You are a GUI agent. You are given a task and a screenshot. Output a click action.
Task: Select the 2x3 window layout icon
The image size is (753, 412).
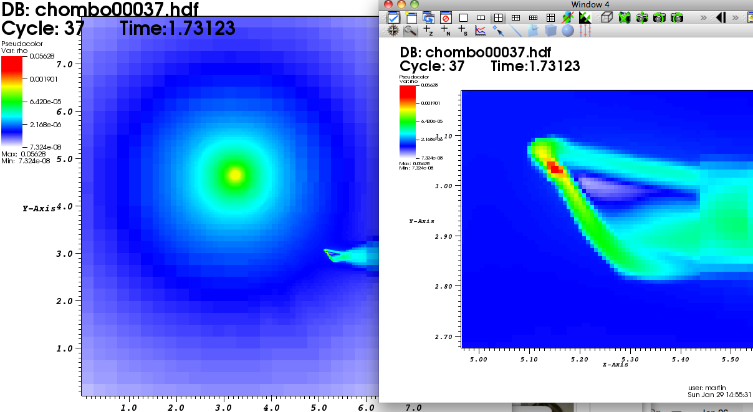tap(516, 17)
